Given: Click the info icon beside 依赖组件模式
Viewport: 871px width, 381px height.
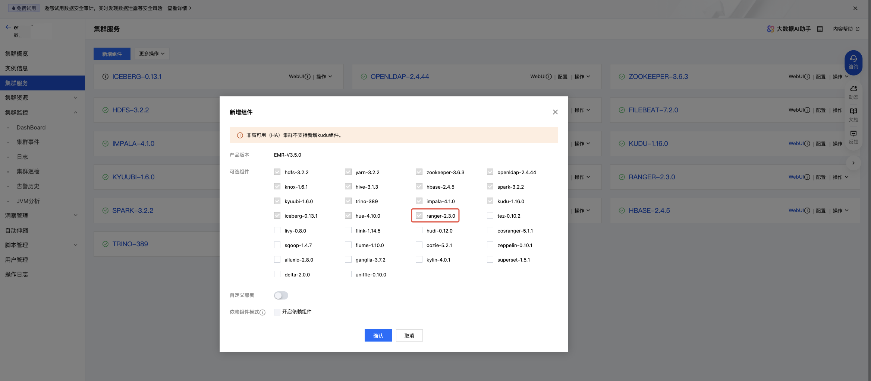Looking at the screenshot, I should click(x=262, y=312).
